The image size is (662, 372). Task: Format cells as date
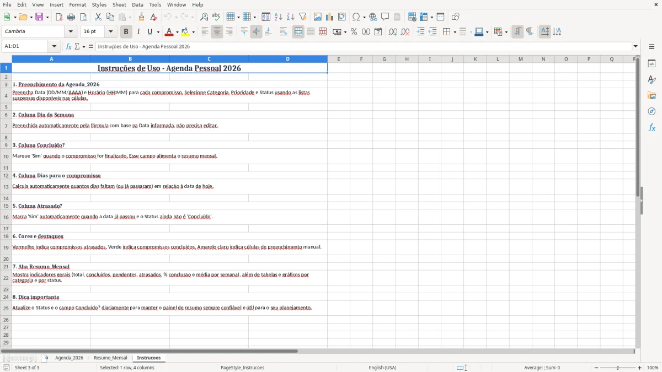click(378, 32)
